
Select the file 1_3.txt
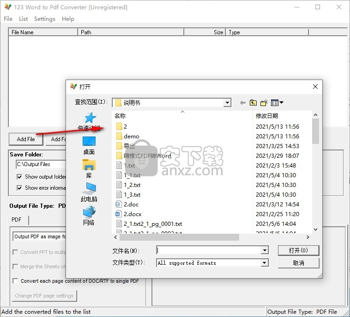click(128, 195)
